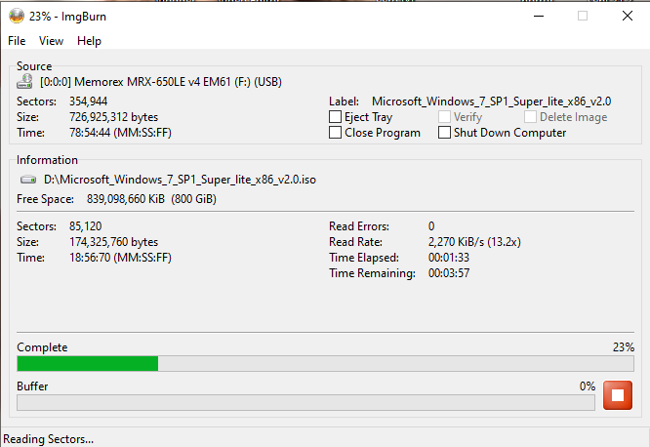
Task: Stop the read with the red button
Action: click(617, 395)
